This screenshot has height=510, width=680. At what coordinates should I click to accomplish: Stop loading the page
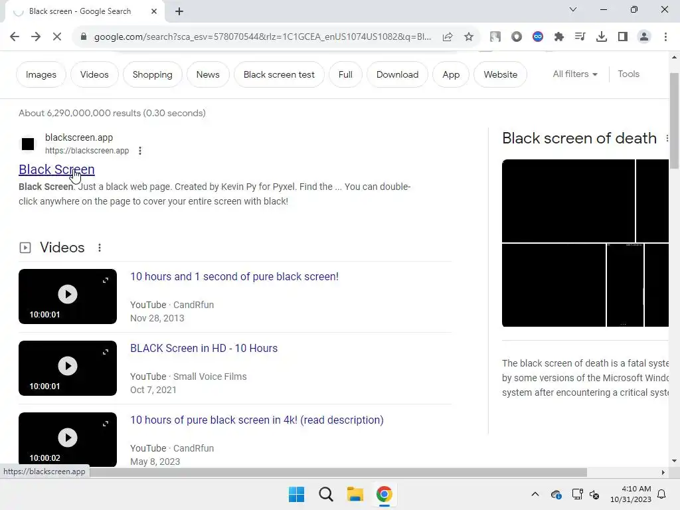click(x=57, y=37)
